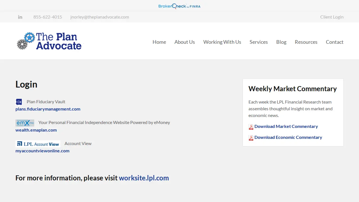The width and height of the screenshot is (359, 202).
Task: Click the emX Pro logo image
Action: click(25, 123)
